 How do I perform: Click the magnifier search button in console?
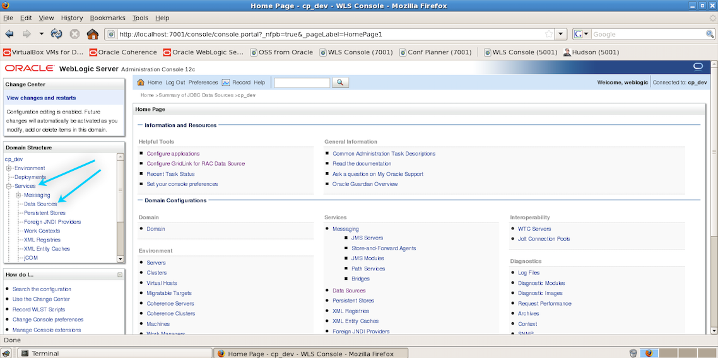[340, 83]
